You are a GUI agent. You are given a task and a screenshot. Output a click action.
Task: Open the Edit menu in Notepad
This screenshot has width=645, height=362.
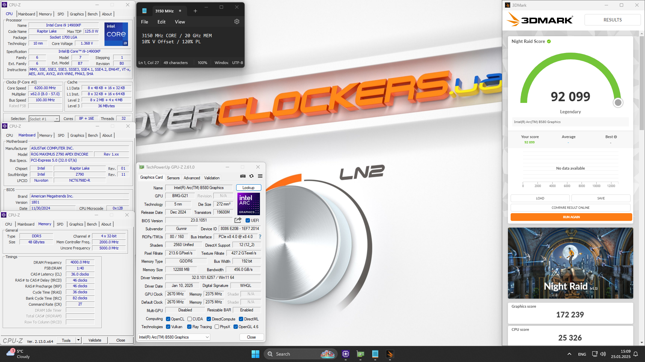pyautogui.click(x=161, y=22)
